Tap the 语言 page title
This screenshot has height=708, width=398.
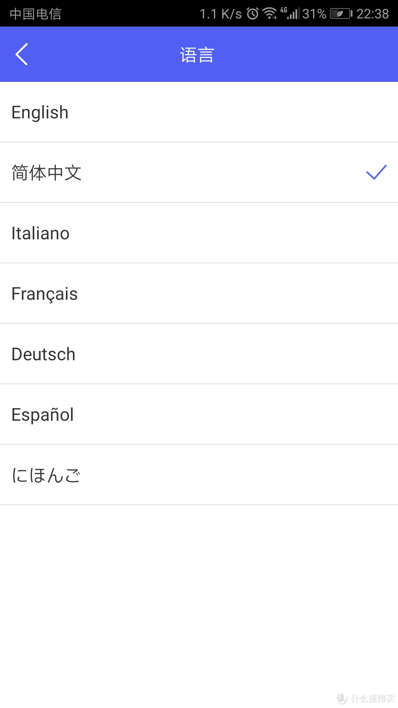[197, 55]
